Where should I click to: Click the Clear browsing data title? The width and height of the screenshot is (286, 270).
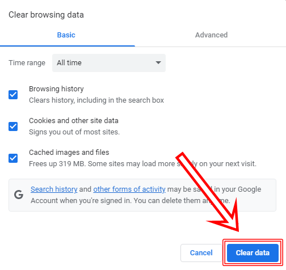coord(46,15)
